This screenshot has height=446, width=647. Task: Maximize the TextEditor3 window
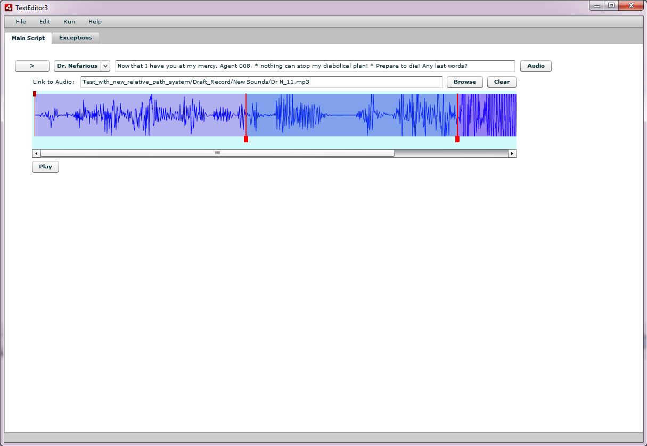click(611, 6)
